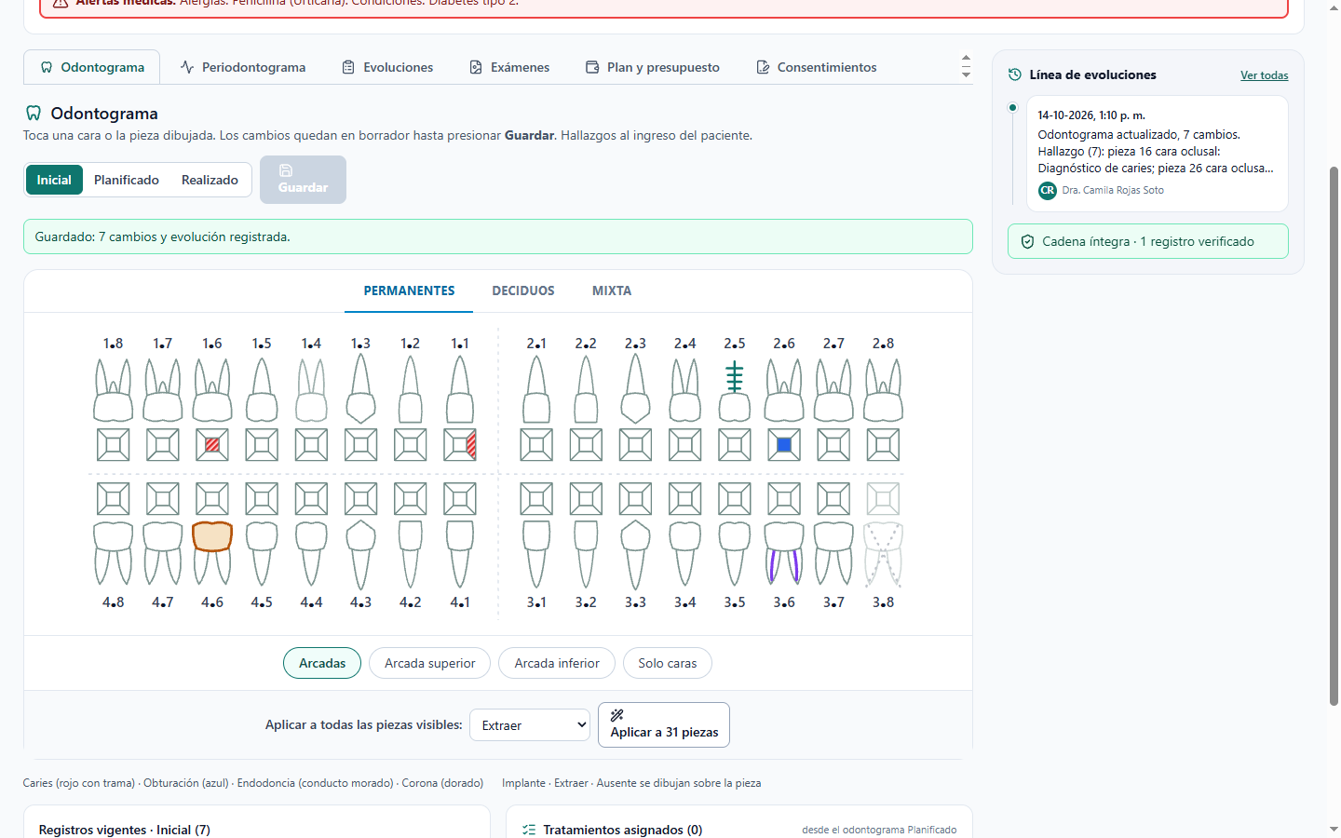The width and height of the screenshot is (1341, 838).
Task: Click lower incisor 4.1 drawing
Action: coord(460,553)
